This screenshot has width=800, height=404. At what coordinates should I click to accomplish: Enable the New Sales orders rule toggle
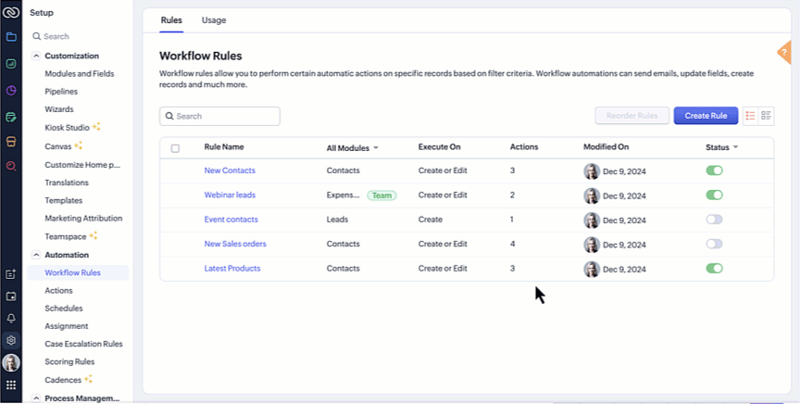pyautogui.click(x=714, y=244)
